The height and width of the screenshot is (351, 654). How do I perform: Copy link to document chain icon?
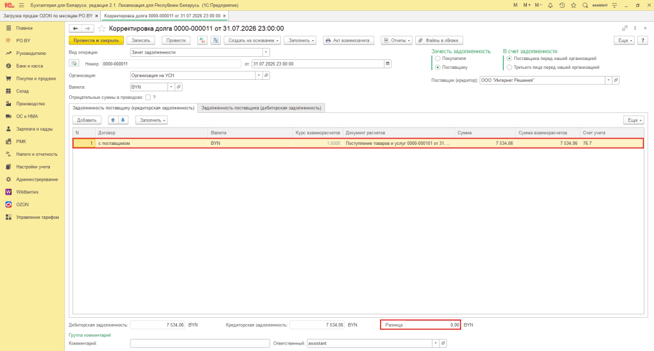point(625,28)
